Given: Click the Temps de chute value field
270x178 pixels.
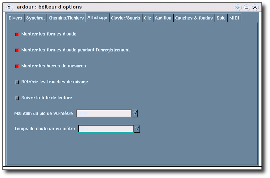Looking at the screenshot, I should (x=106, y=129).
